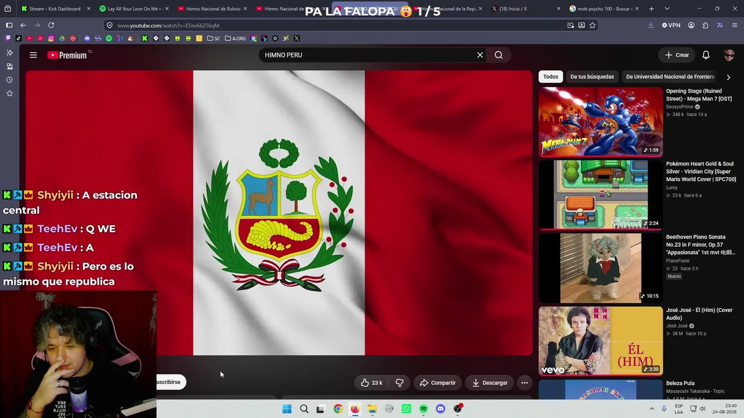Viewport: 744px width, 418px height.
Task: Reload the current page
Action: tap(51, 26)
